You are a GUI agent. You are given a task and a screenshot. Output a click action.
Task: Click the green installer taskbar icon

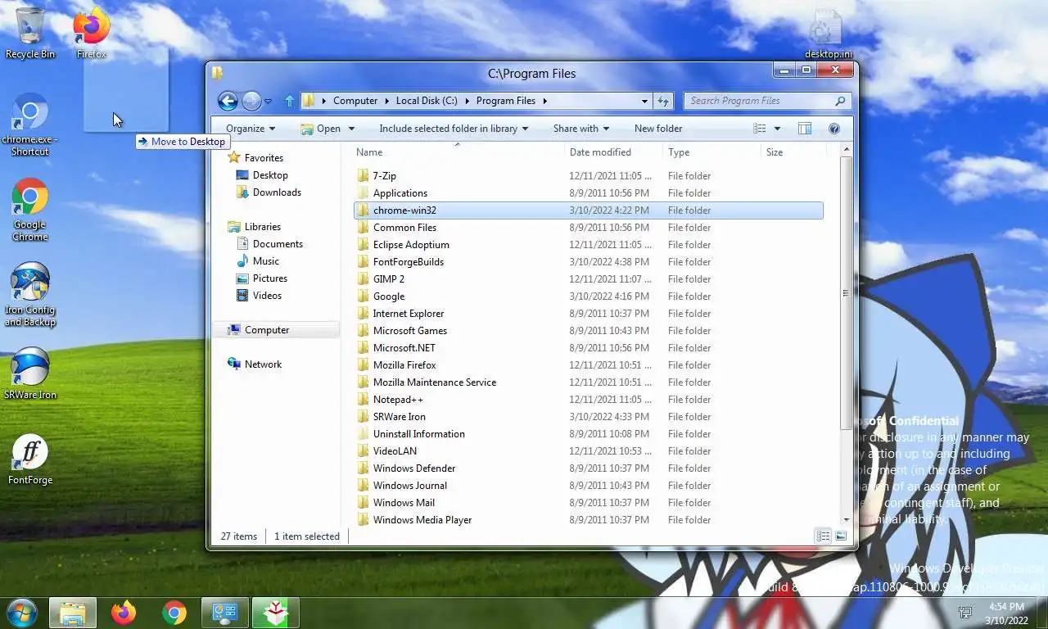point(276,613)
